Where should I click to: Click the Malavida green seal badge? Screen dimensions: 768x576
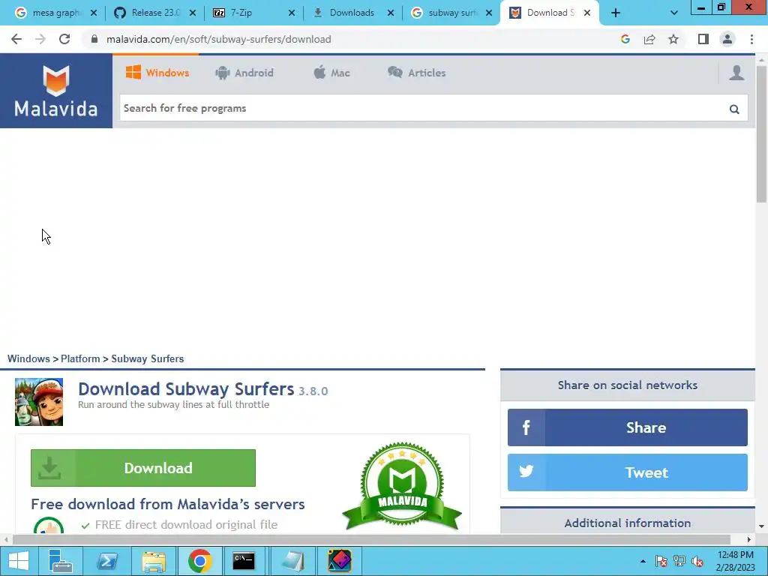[402, 486]
